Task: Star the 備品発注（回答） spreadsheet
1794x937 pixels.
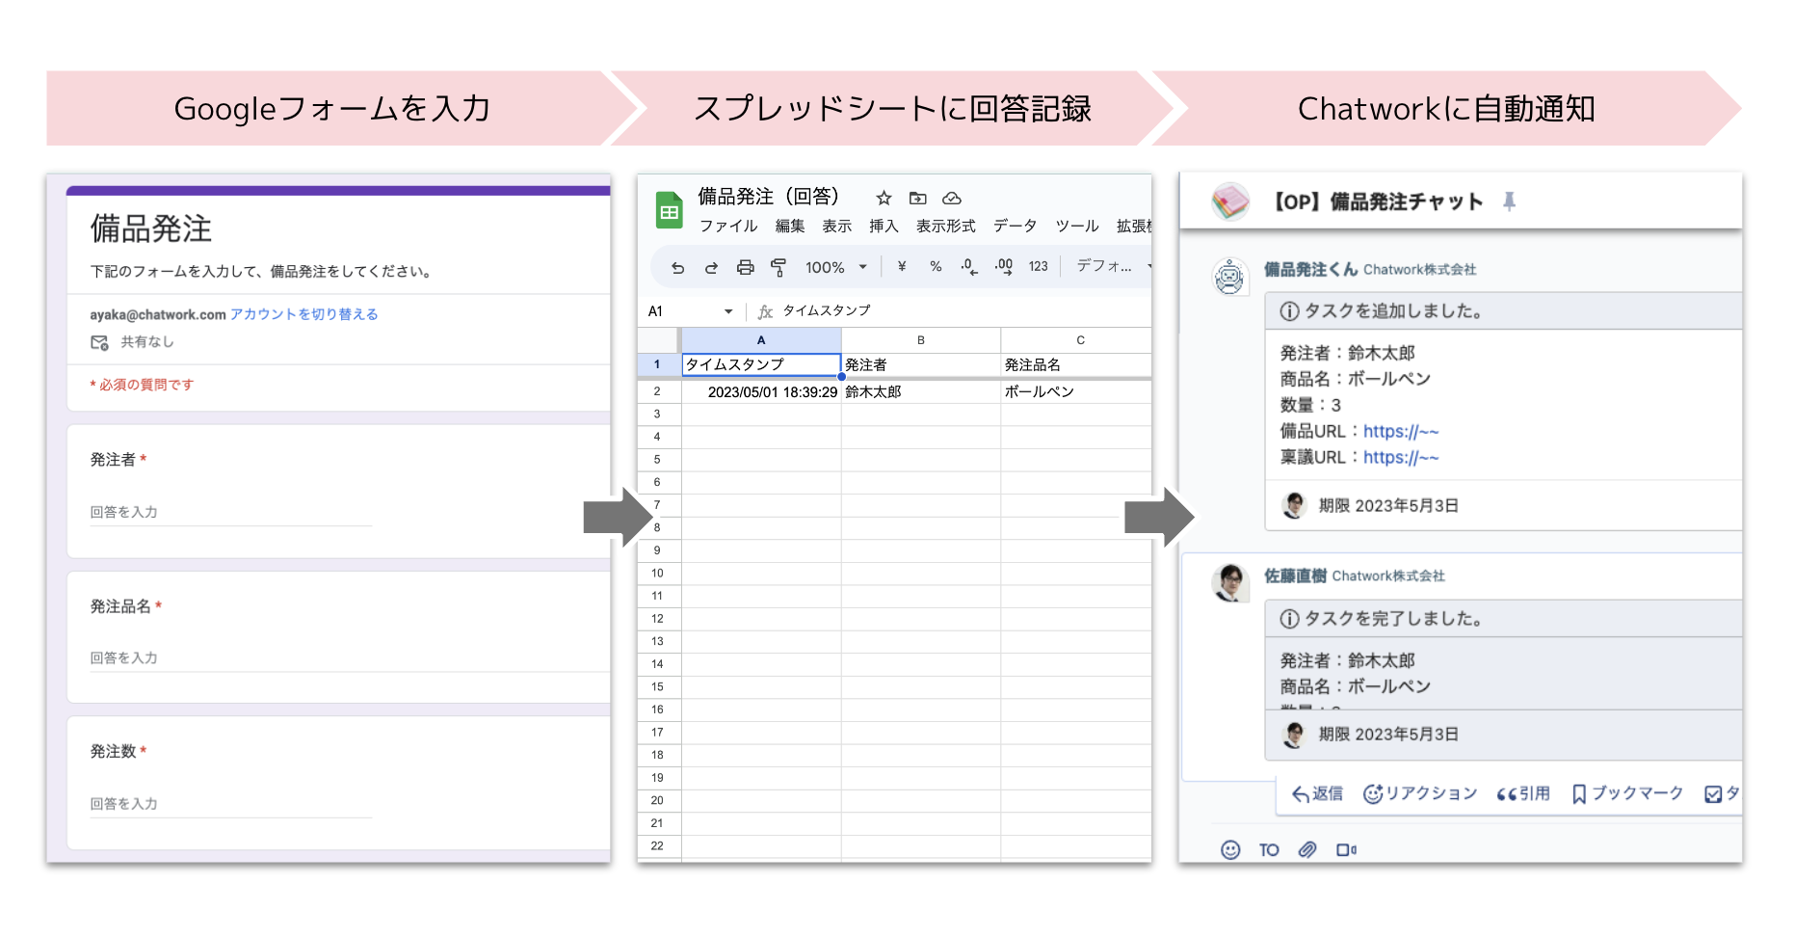Action: pos(884,199)
